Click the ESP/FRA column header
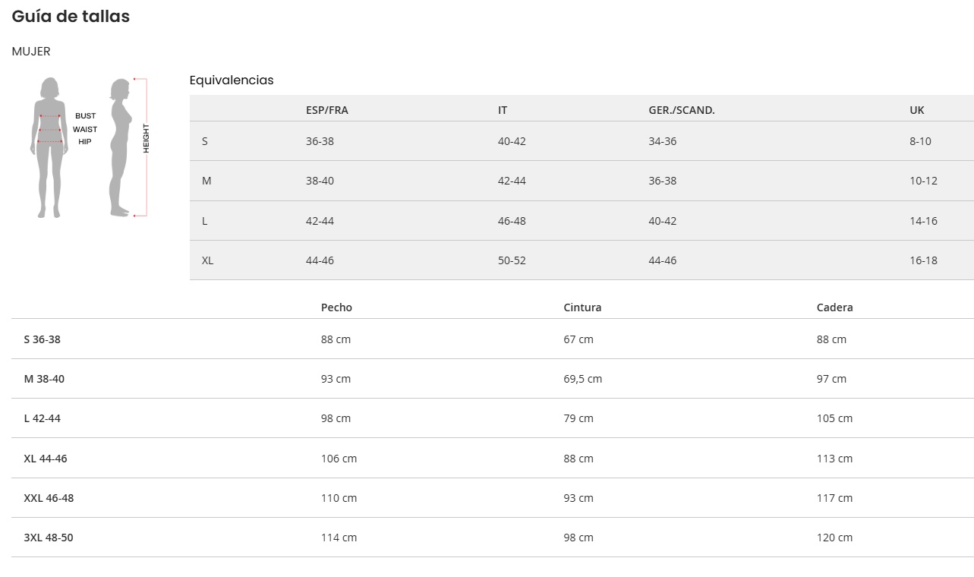974x577 pixels. coord(327,110)
